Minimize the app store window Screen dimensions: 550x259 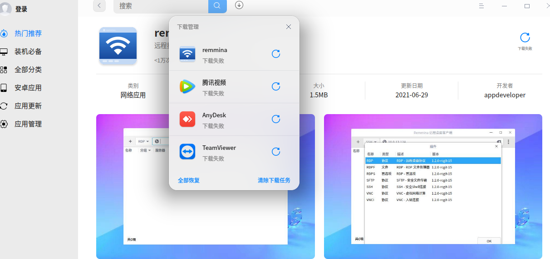click(x=505, y=6)
